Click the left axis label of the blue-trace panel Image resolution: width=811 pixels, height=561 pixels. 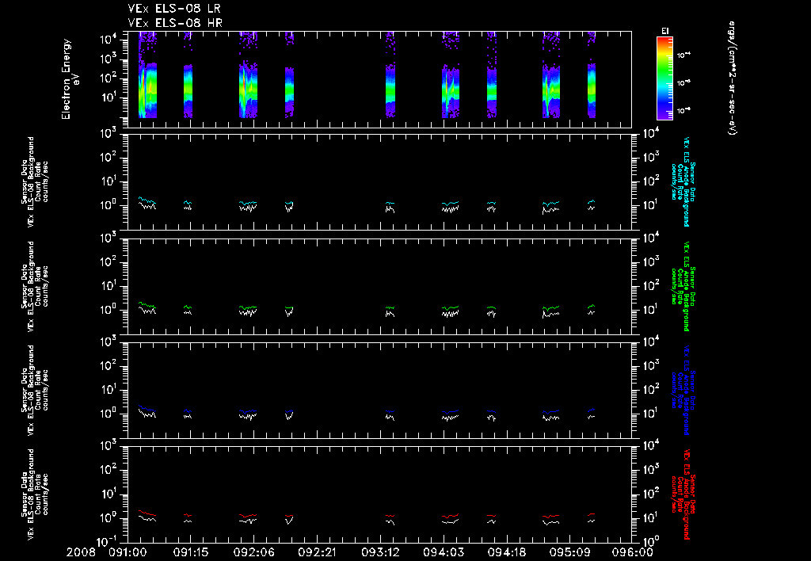(x=35, y=390)
